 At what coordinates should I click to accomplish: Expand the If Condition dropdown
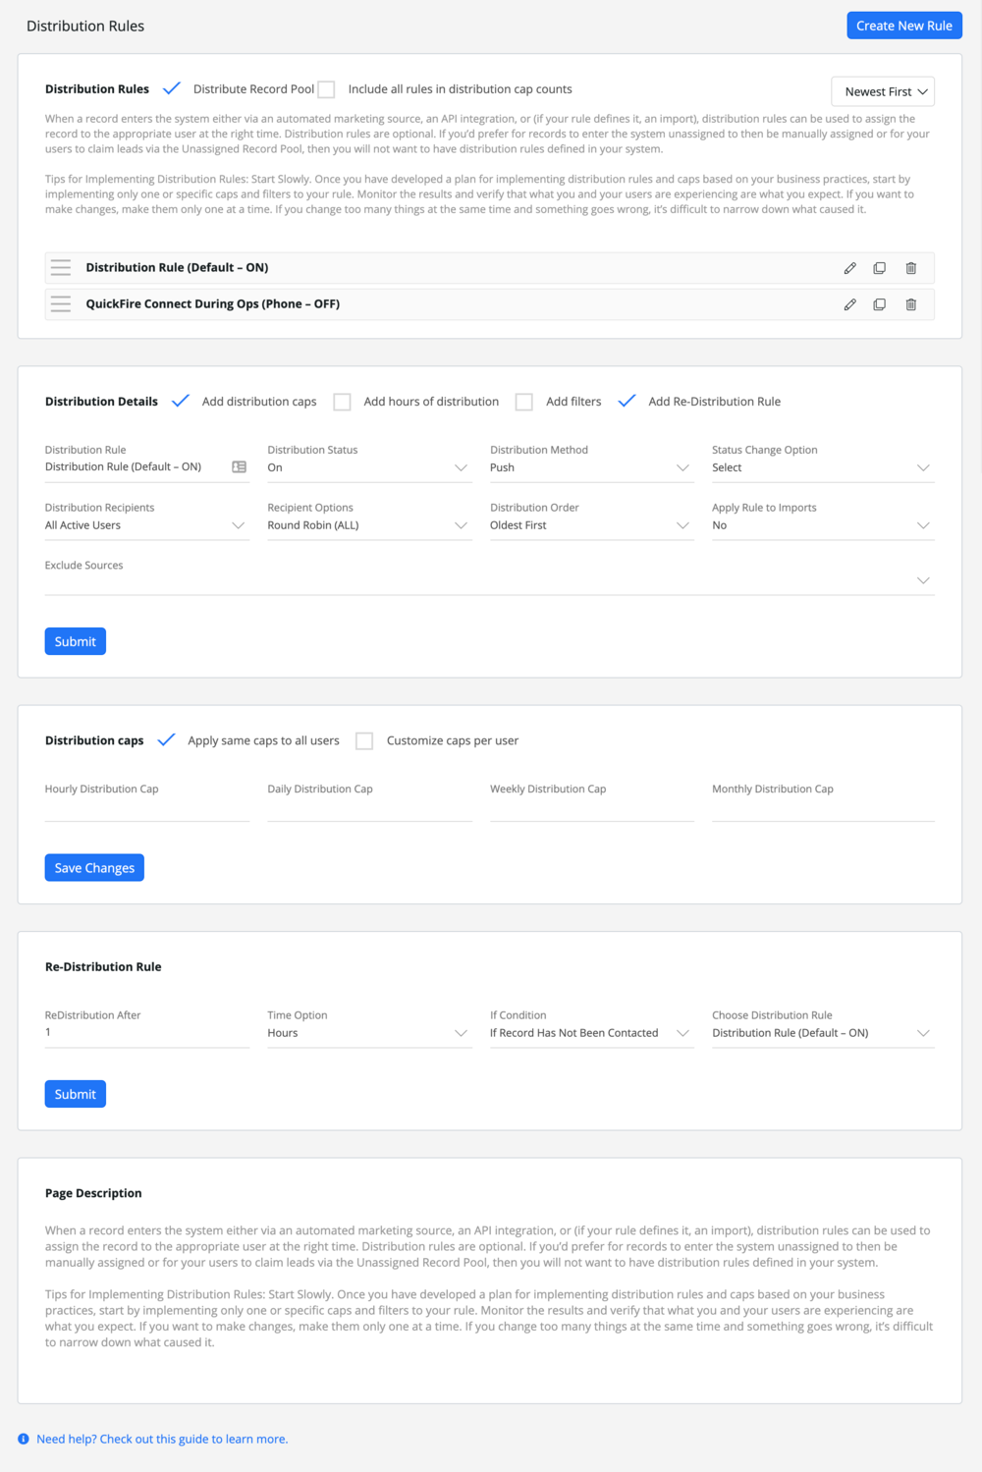pyautogui.click(x=592, y=1033)
